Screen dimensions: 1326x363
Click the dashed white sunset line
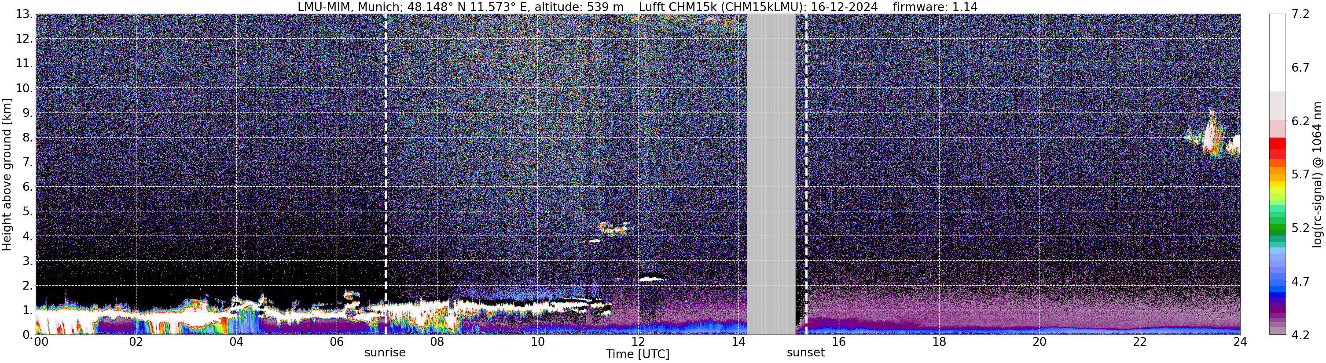806,174
